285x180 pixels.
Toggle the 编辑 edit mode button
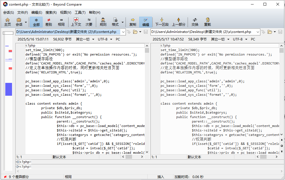tap(146, 22)
